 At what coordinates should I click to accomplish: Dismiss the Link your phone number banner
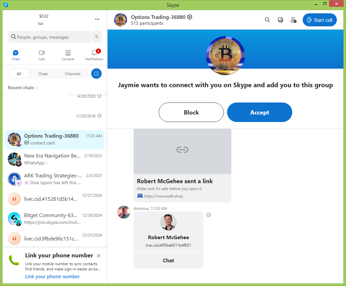point(99,256)
